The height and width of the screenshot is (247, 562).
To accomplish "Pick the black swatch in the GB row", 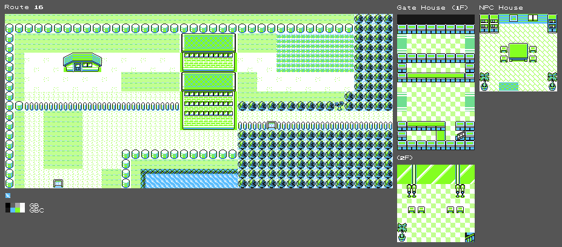I will [x=8, y=205].
